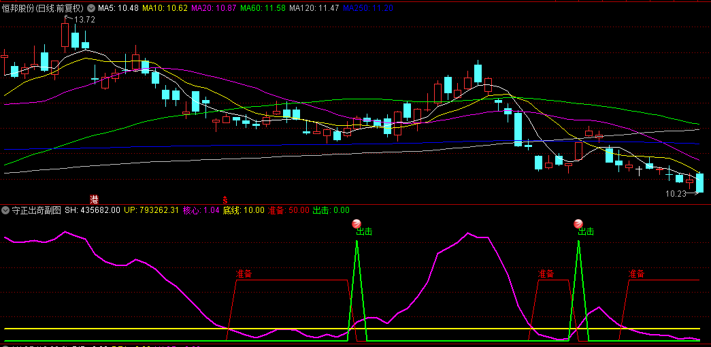Viewport: 711px width, 347px height.
Task: Select the MA5: 10.48 indicator label
Action: 118,8
